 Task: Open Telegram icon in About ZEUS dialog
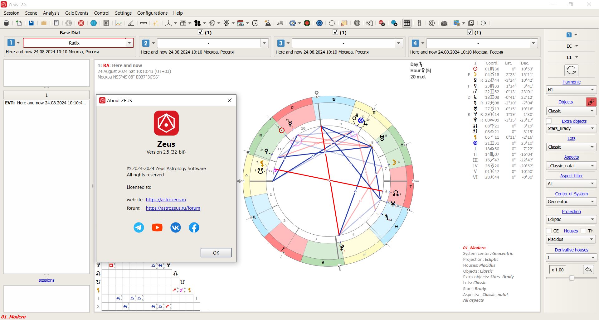tap(139, 227)
